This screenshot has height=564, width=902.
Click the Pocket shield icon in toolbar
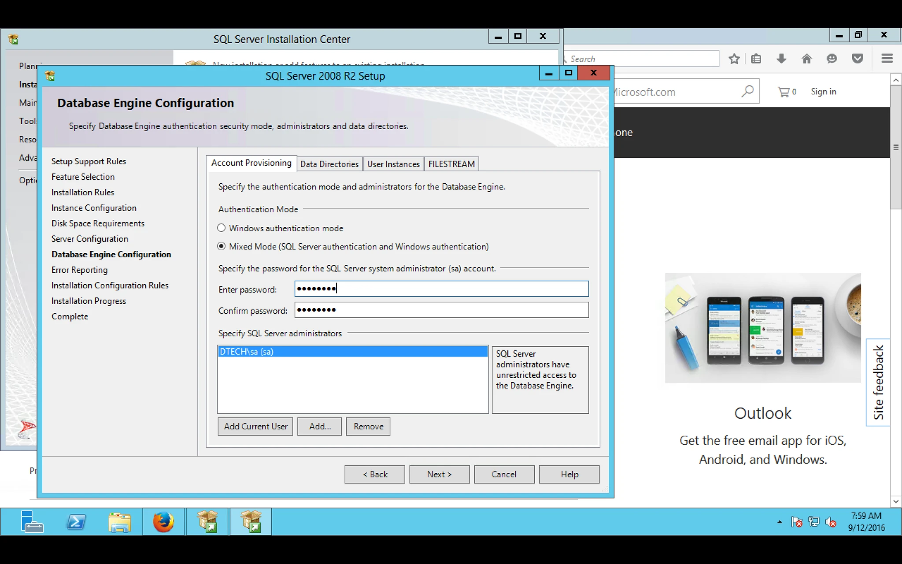857,59
